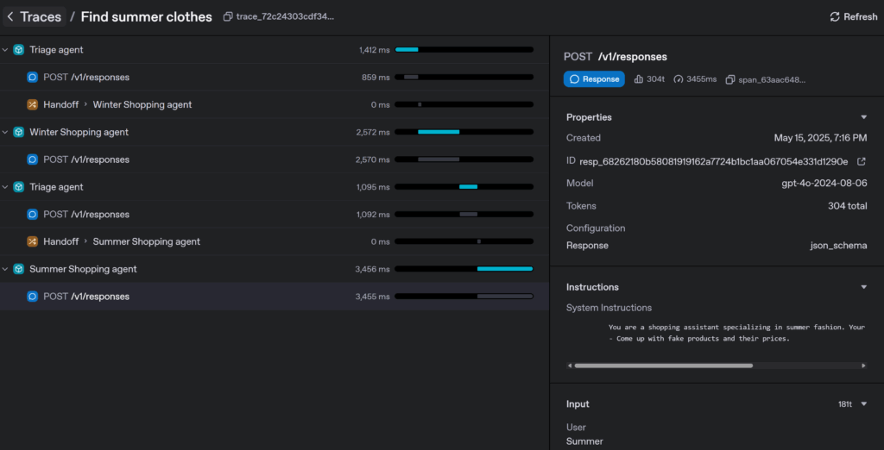Viewport: 884px width, 450px height.
Task: Open response ID in new window icon
Action: click(862, 162)
